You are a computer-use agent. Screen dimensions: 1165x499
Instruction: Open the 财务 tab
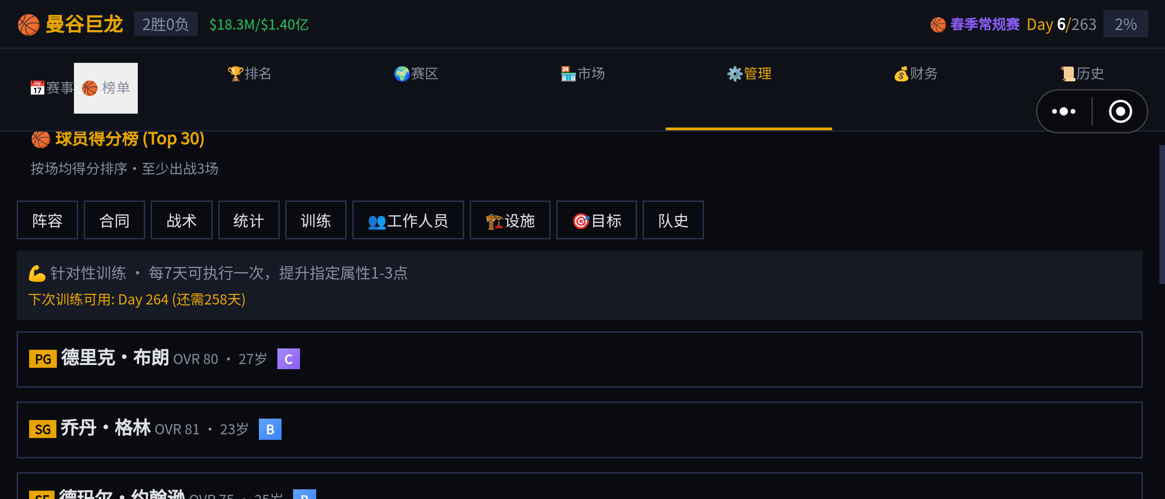pyautogui.click(x=915, y=73)
